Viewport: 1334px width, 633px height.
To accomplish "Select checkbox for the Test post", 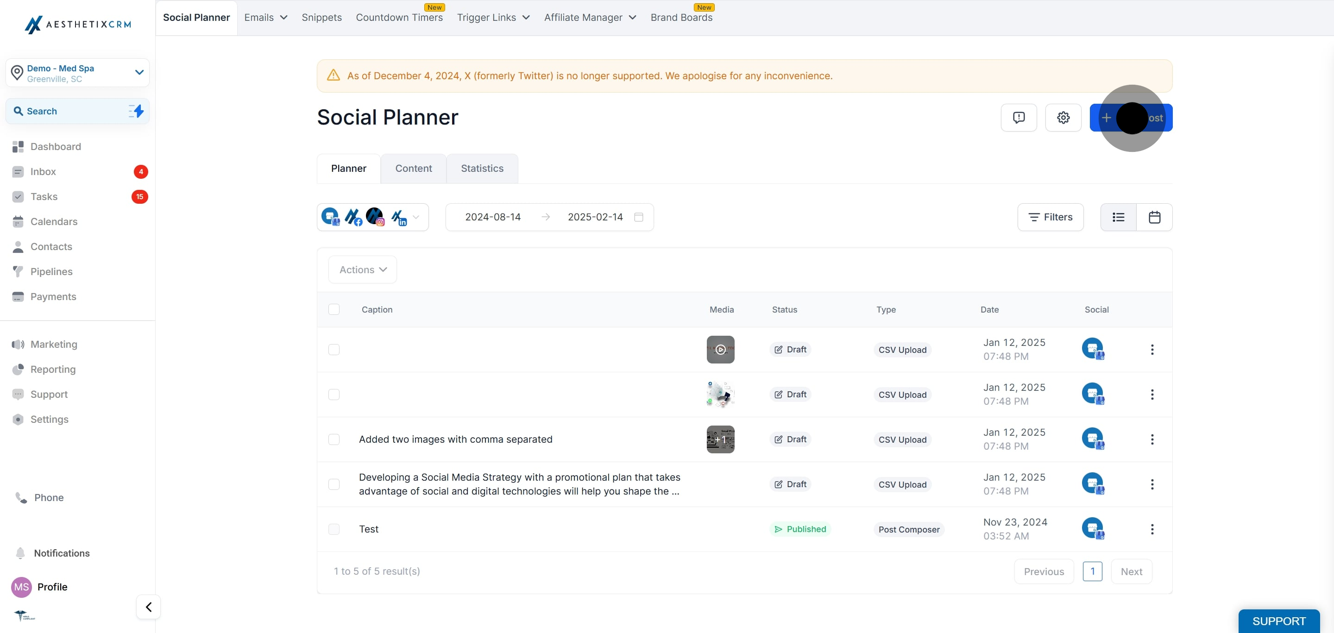I will click(x=334, y=529).
